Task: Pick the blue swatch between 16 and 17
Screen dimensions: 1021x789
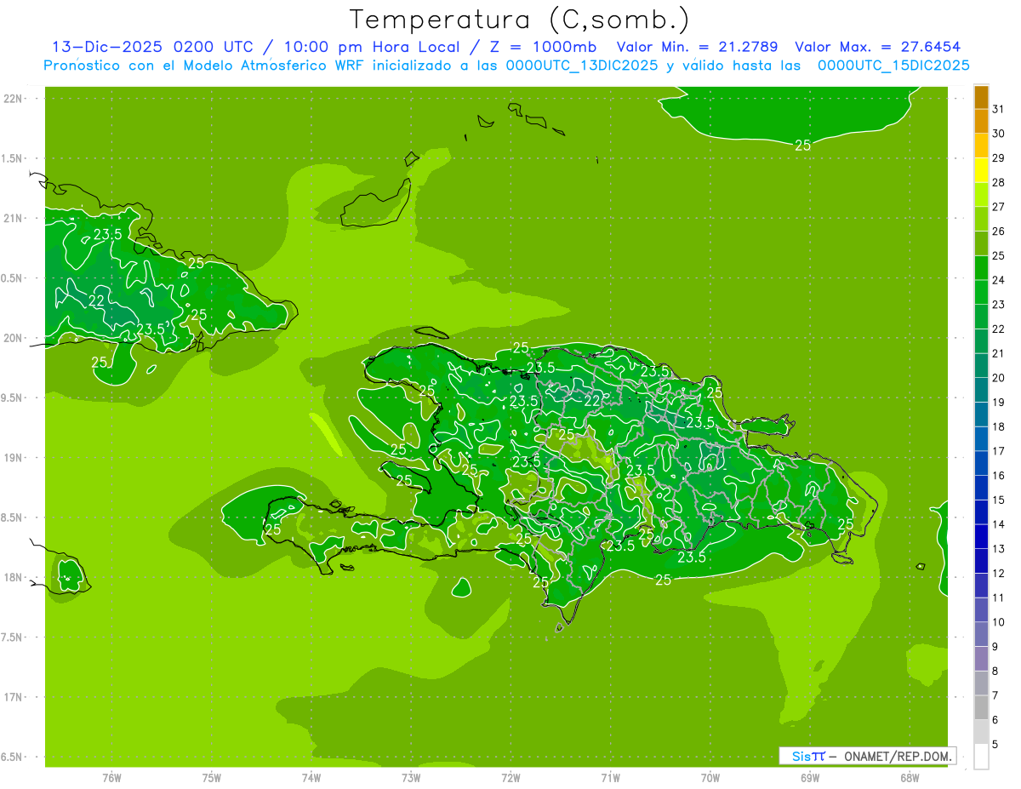Action: [981, 463]
